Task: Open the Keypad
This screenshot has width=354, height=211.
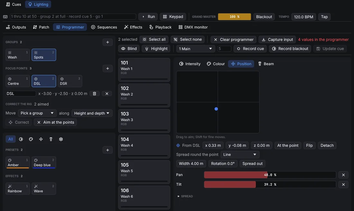Action: point(173,17)
